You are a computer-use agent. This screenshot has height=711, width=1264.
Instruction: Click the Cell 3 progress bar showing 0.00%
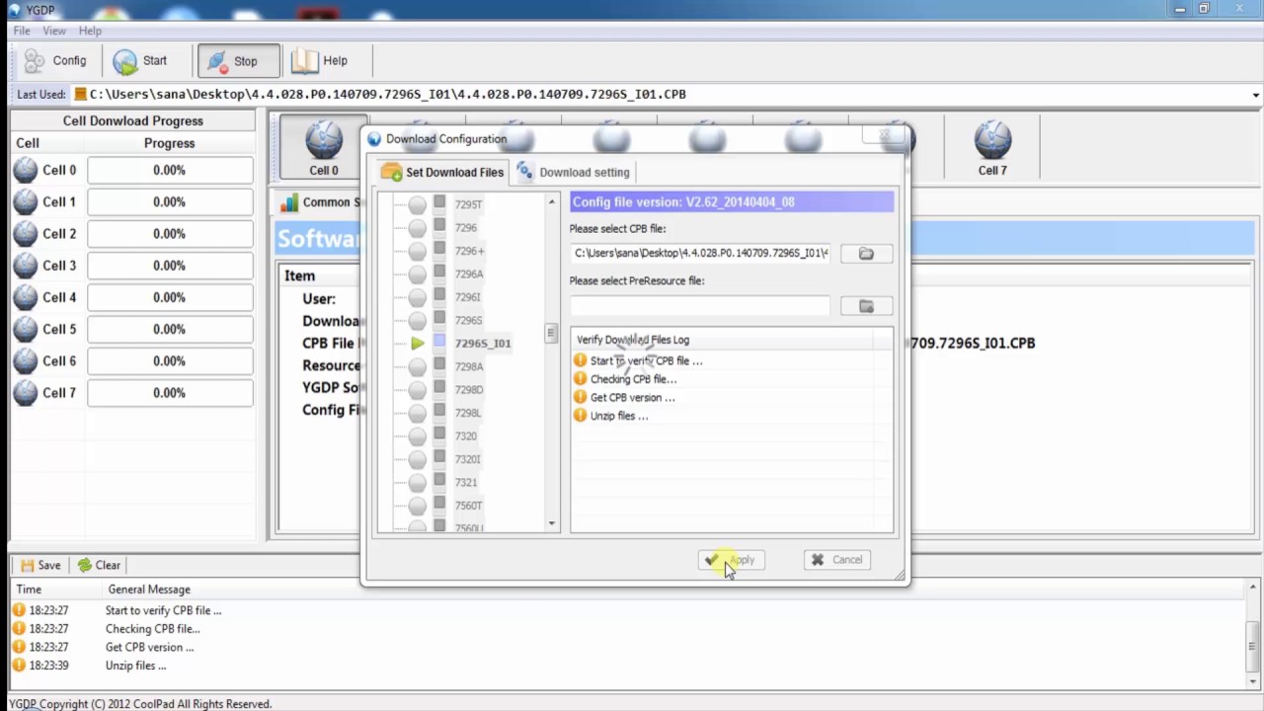(170, 265)
